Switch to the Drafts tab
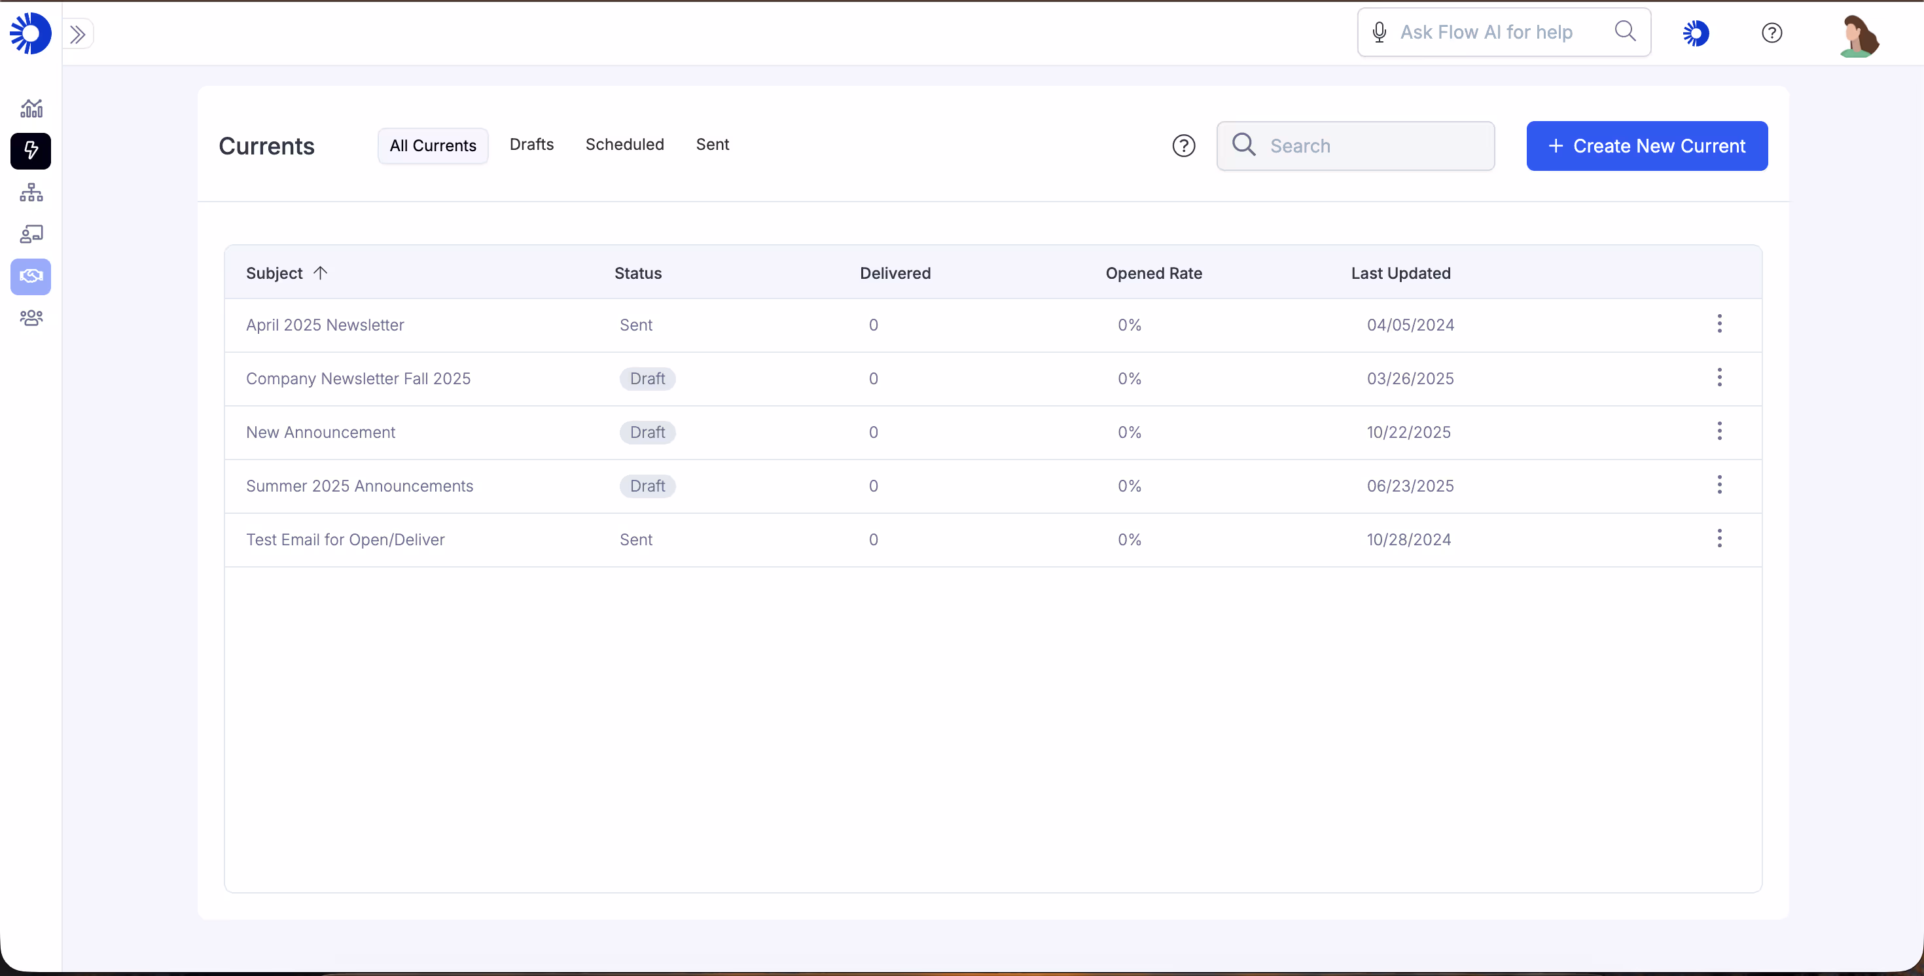 (531, 144)
